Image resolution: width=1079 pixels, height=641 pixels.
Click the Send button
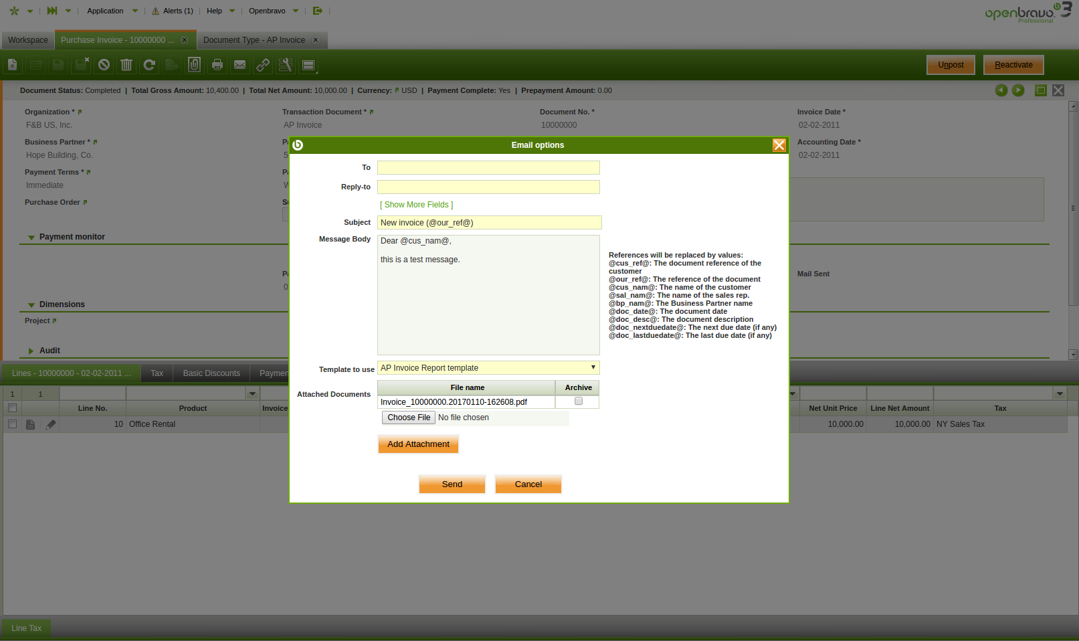pos(452,484)
